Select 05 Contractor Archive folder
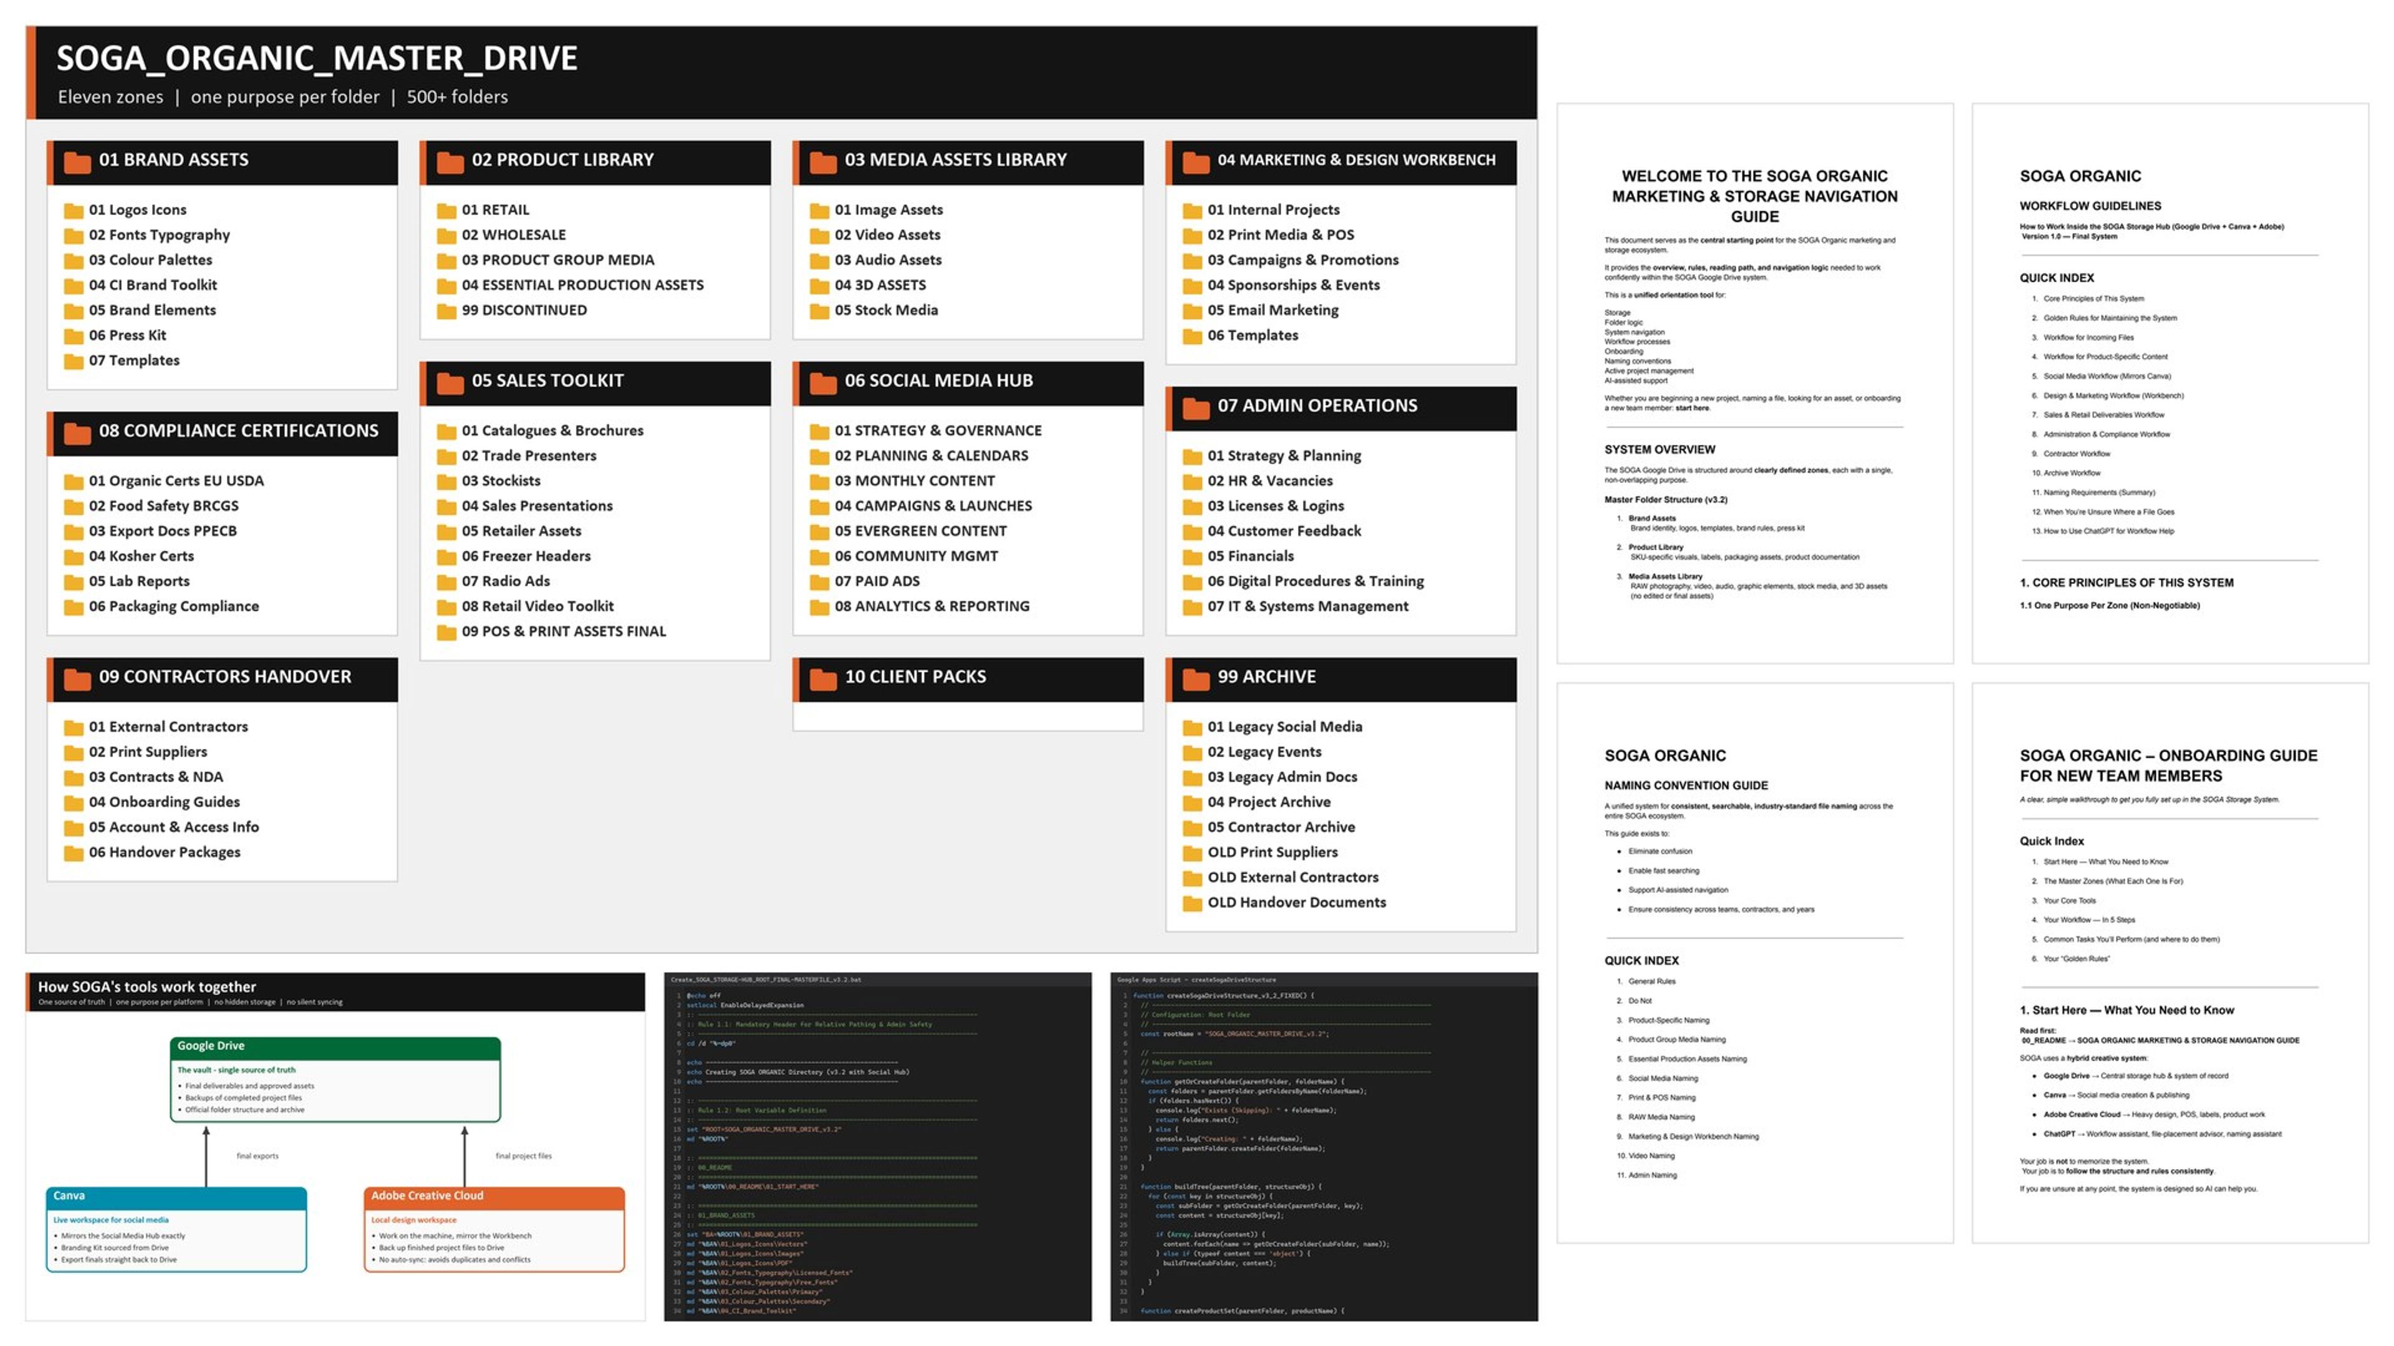2394x1346 pixels. pyautogui.click(x=1269, y=828)
